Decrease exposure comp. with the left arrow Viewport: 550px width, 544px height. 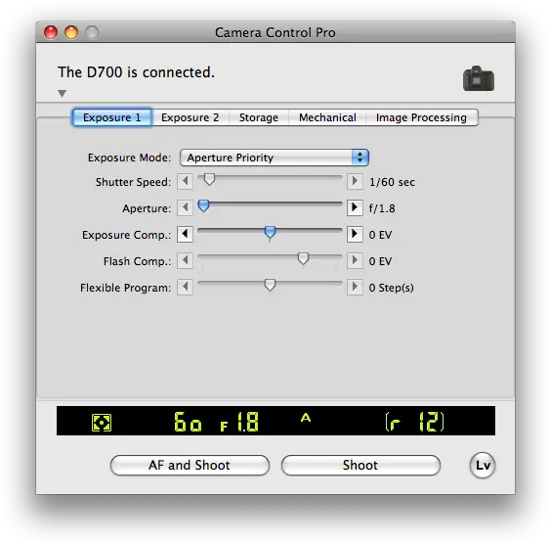pyautogui.click(x=185, y=234)
